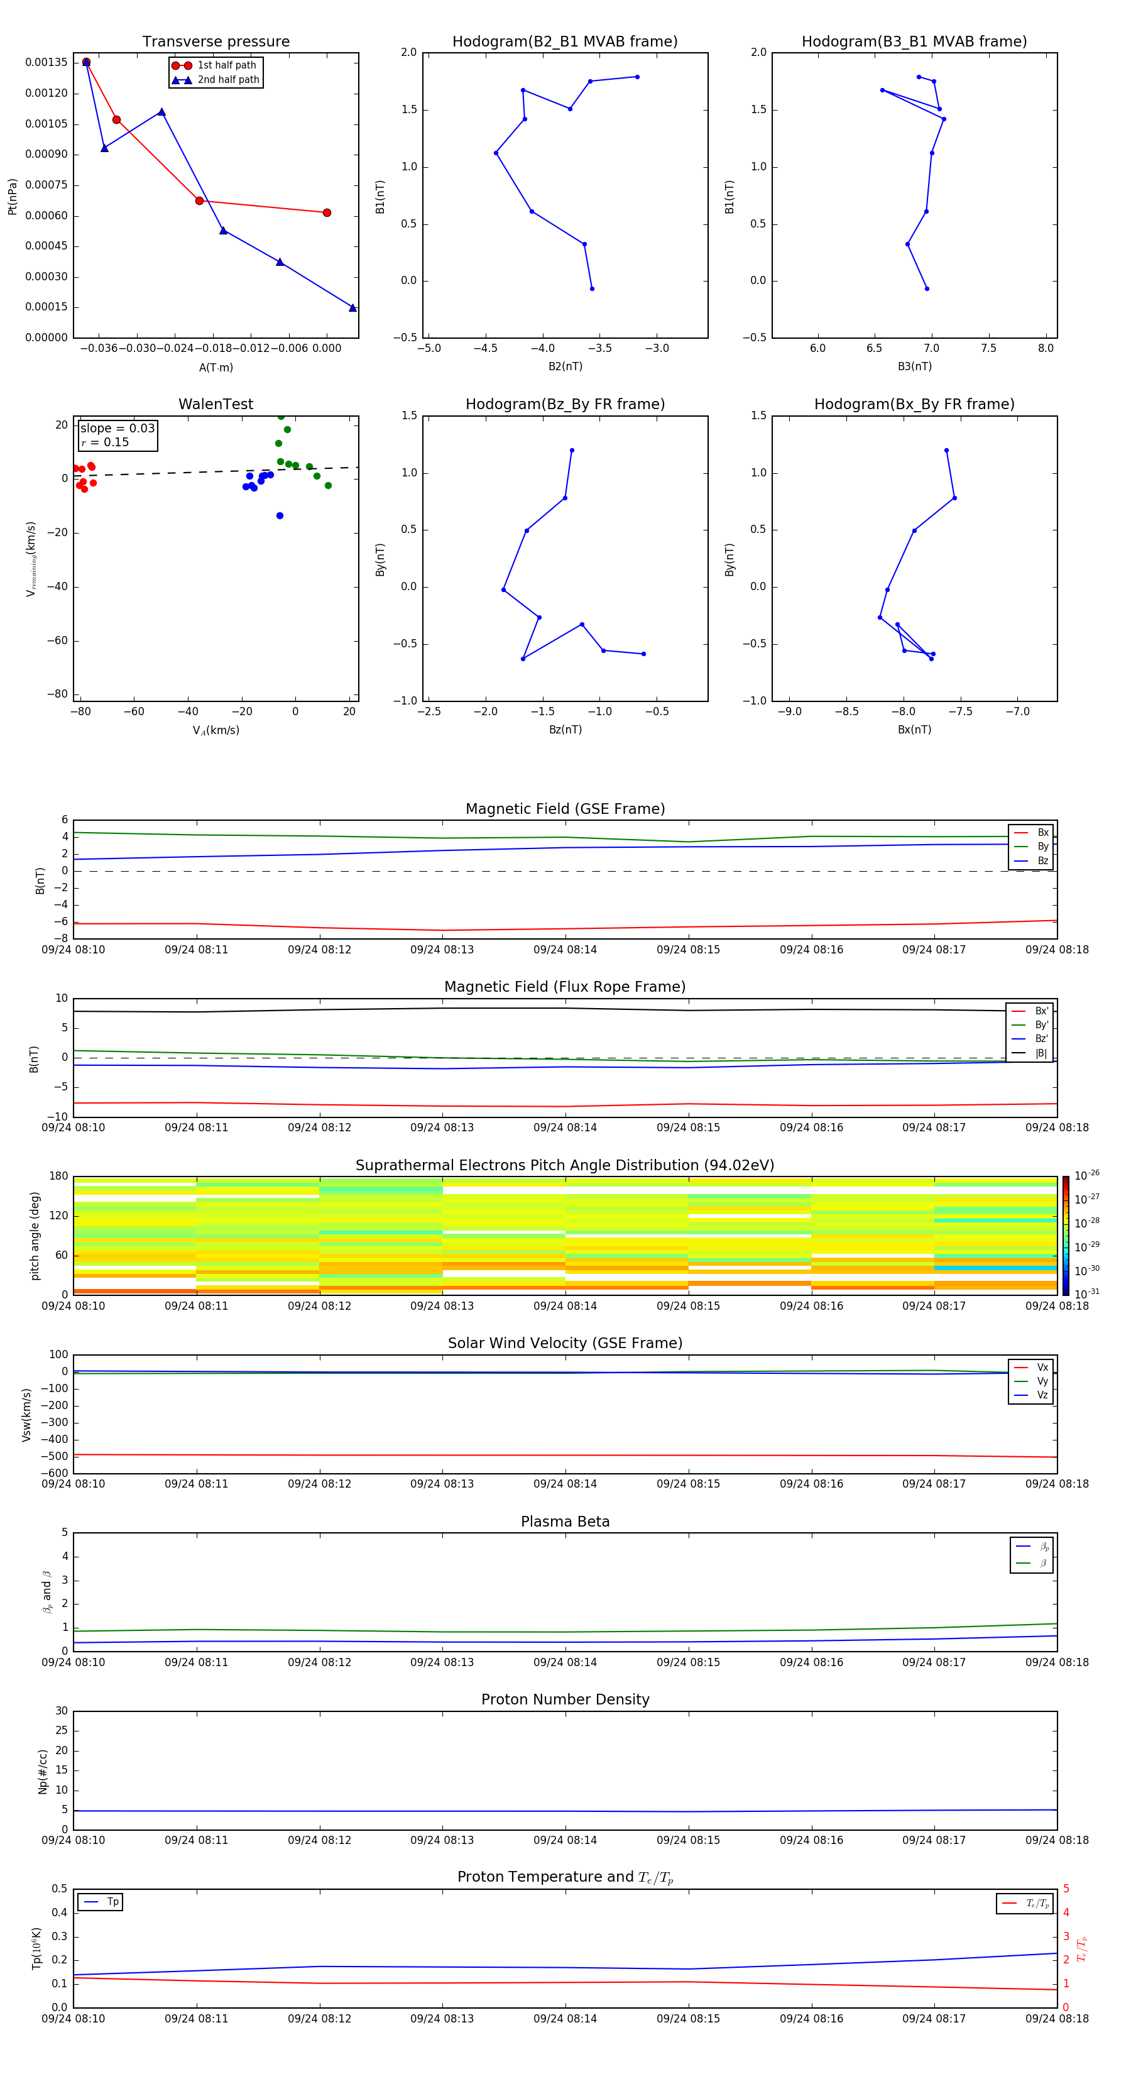Viewport: 1131px width, 2074px height.
Task: Click the 'Solar Wind Velocity (GSE Frame)' title
Action: click(x=565, y=1343)
